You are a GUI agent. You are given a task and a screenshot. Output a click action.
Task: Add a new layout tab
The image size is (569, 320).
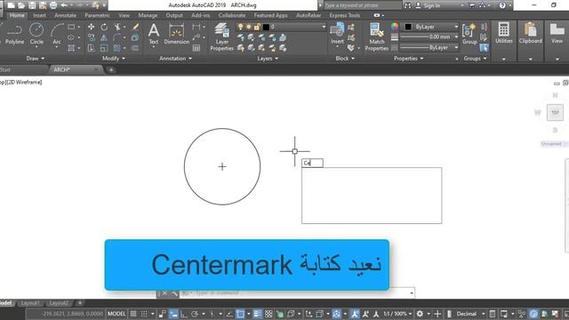[x=80, y=303]
